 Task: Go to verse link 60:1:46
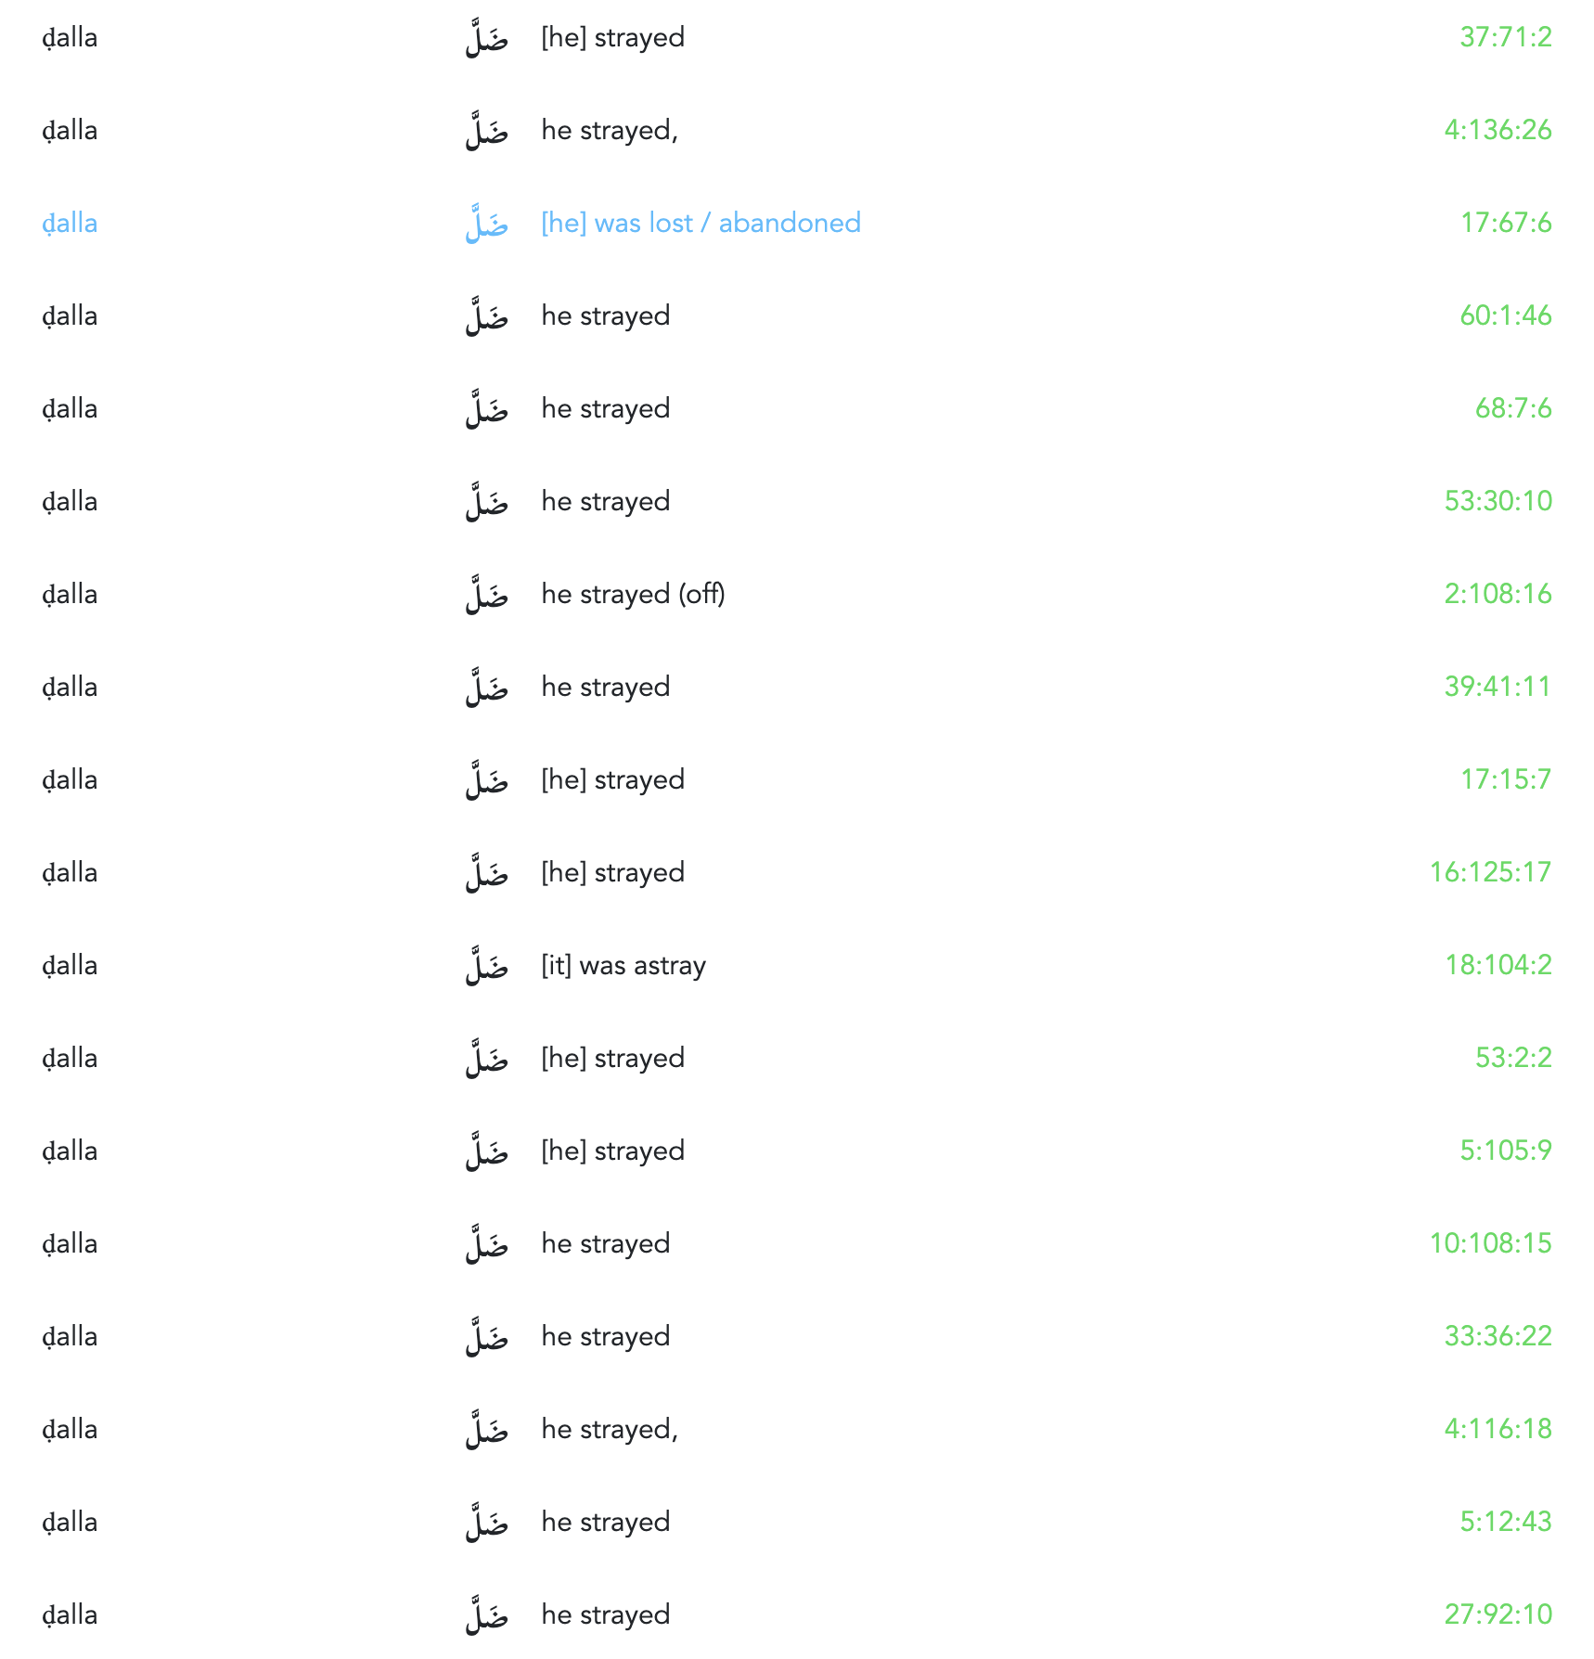tap(1505, 315)
